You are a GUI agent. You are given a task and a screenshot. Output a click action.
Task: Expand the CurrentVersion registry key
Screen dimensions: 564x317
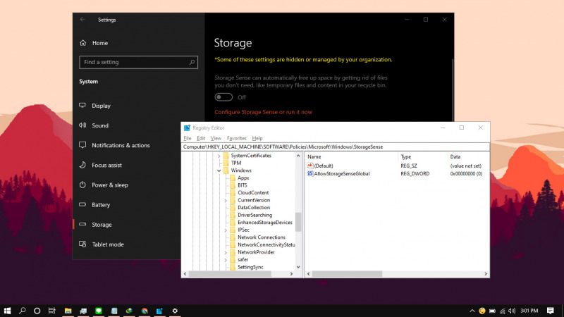coord(226,201)
